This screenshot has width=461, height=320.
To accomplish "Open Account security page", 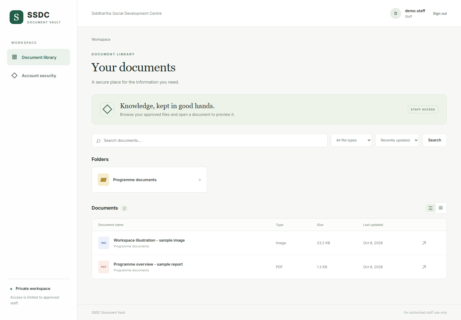I will point(38,76).
